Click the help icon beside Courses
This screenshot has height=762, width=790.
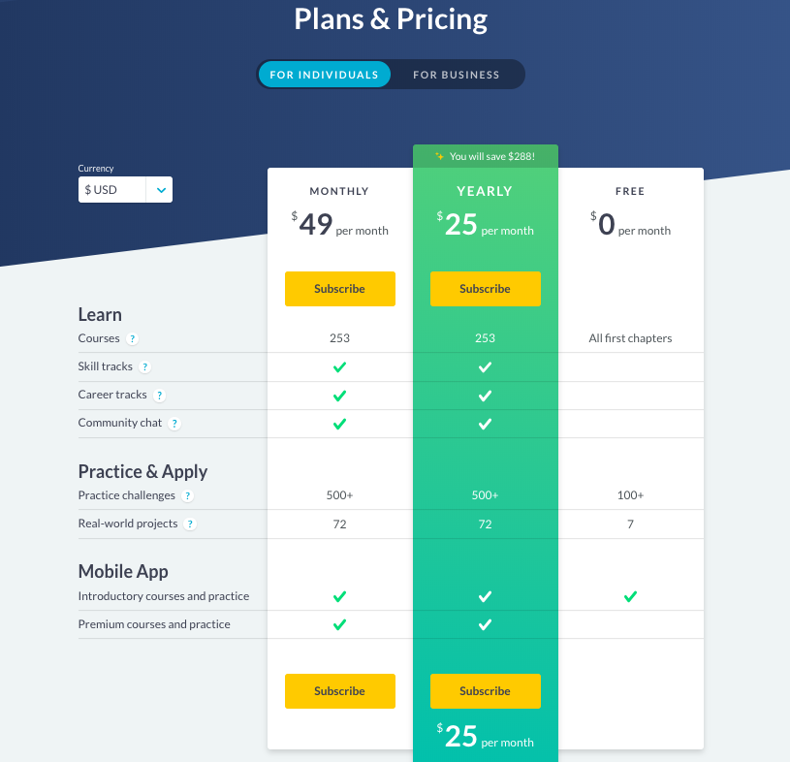(x=133, y=339)
